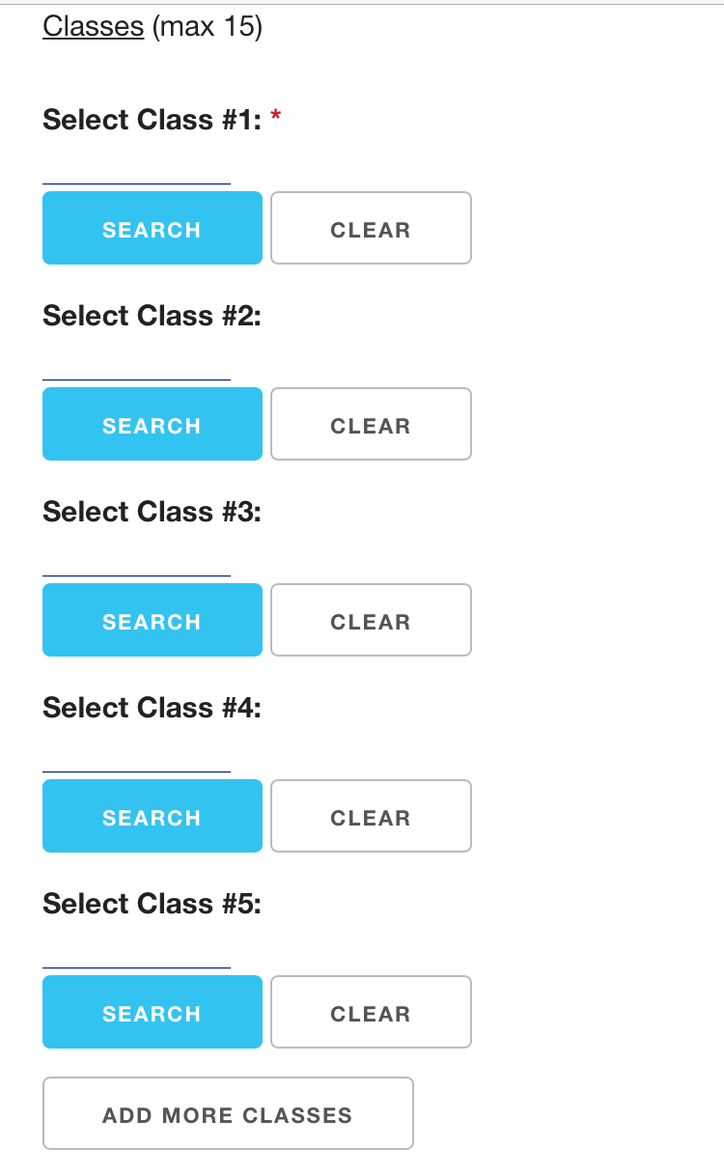Hit Search under Select Class #4
This screenshot has height=1176, width=724.
pyautogui.click(x=153, y=816)
